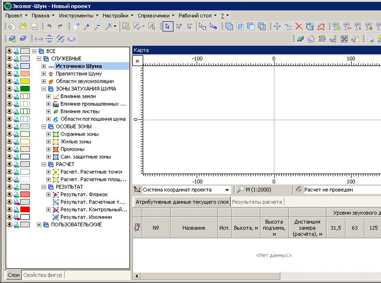Select the Zoom In magnifier tool

coord(87,26)
